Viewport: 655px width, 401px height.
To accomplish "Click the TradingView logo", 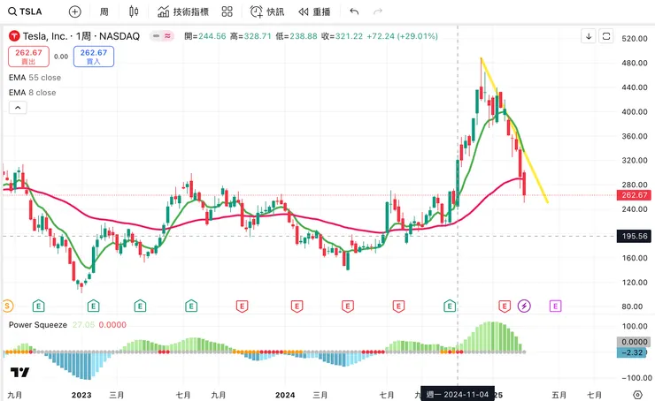I will click(19, 372).
